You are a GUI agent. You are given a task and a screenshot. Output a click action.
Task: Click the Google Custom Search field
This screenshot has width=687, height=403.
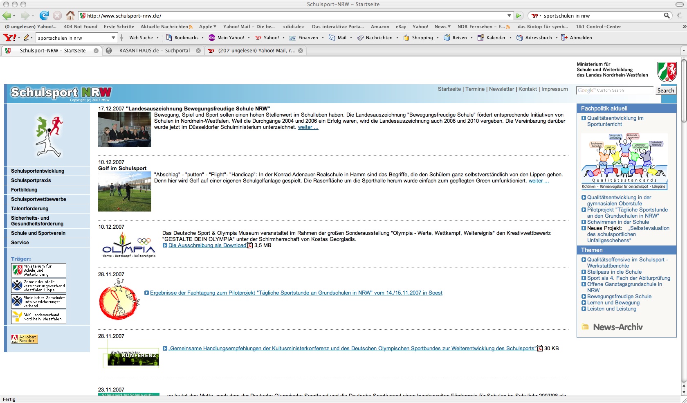tap(615, 90)
